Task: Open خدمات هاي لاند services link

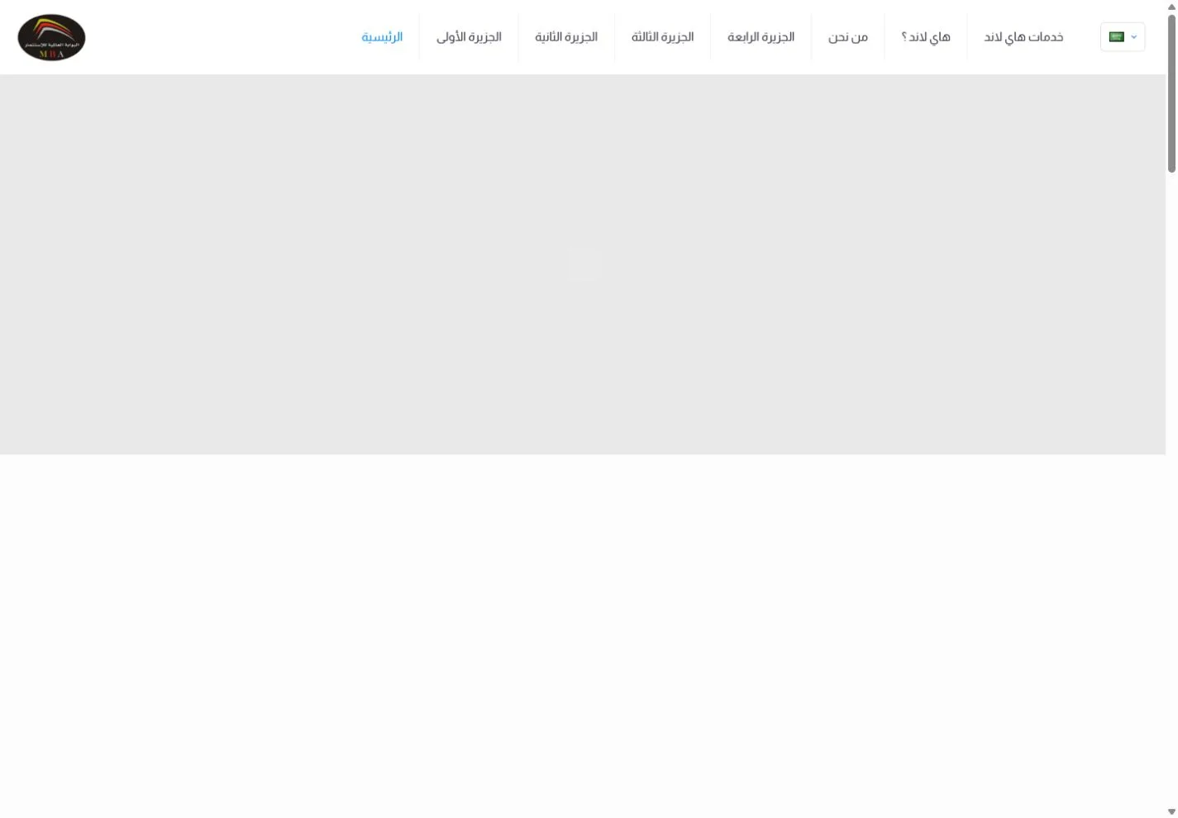Action: 1023,37
